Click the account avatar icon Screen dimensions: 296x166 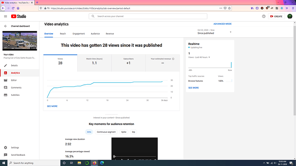(290, 16)
